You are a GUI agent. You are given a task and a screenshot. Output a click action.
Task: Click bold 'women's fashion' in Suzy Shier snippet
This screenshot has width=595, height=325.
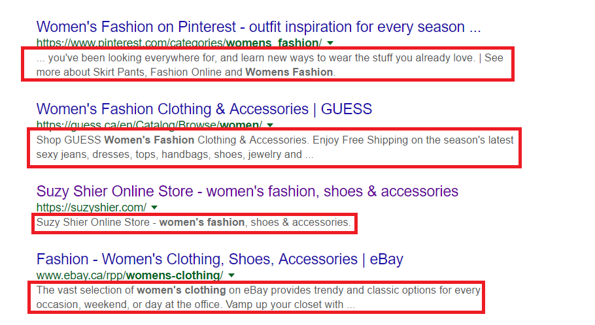click(201, 223)
